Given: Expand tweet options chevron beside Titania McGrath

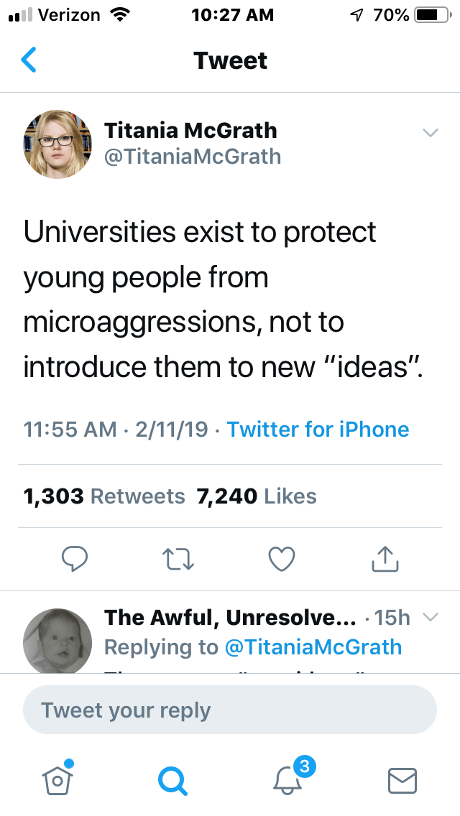Looking at the screenshot, I should pyautogui.click(x=430, y=133).
